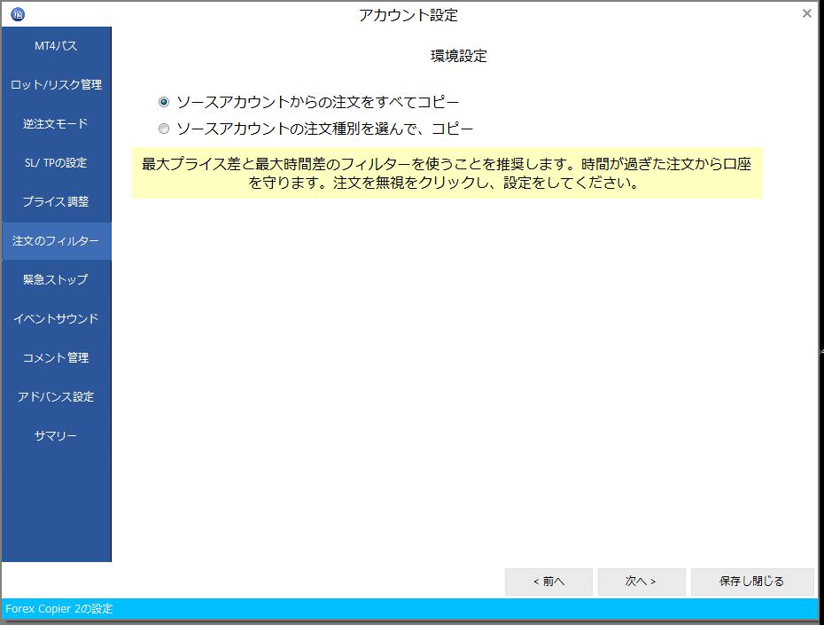The width and height of the screenshot is (824, 625).
Task: View the サマリー section
Action: pos(56,435)
